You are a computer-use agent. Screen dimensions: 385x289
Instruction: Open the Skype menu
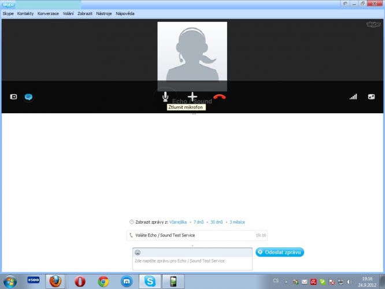8,13
